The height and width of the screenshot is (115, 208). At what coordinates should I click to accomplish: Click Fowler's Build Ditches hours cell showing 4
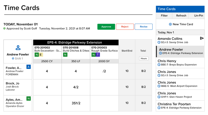tap(76, 71)
